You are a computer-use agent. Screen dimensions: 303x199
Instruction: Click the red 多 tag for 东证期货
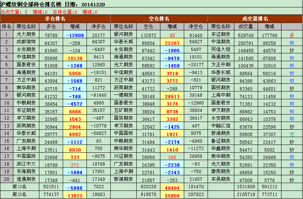point(292,35)
